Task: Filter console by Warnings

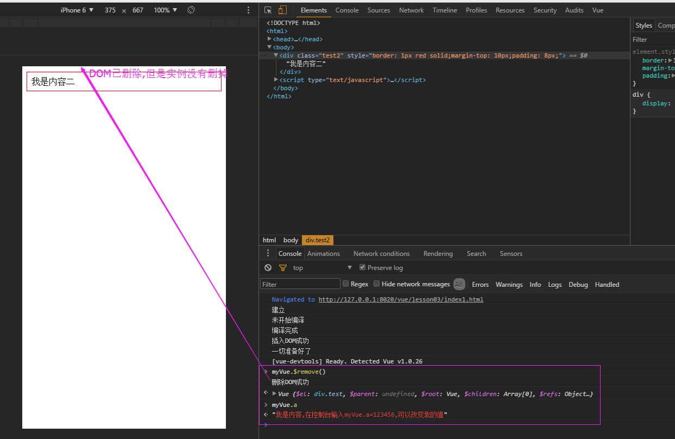Action: point(509,285)
